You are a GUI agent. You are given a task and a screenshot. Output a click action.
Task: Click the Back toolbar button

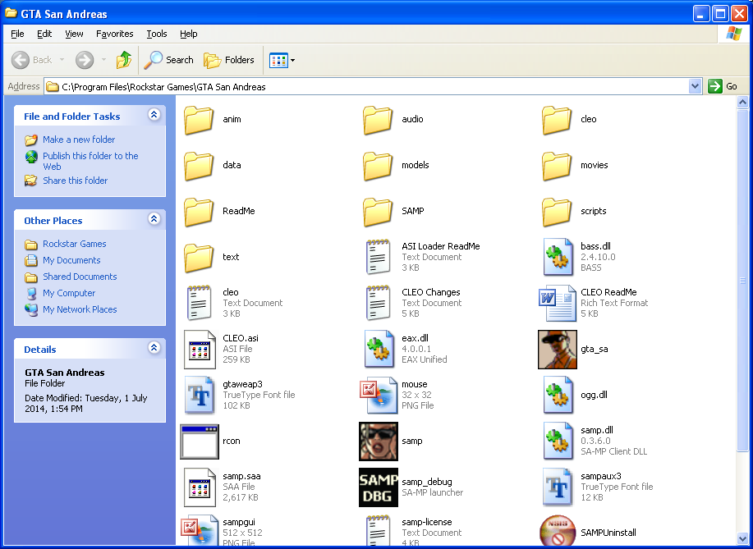pyautogui.click(x=32, y=60)
